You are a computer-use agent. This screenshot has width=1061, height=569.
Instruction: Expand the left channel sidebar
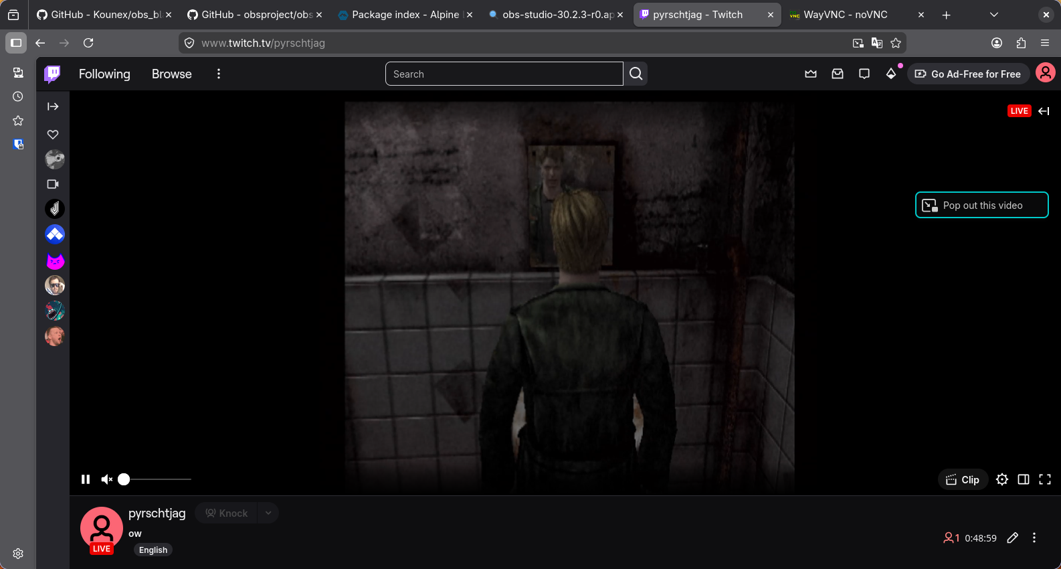click(x=53, y=106)
